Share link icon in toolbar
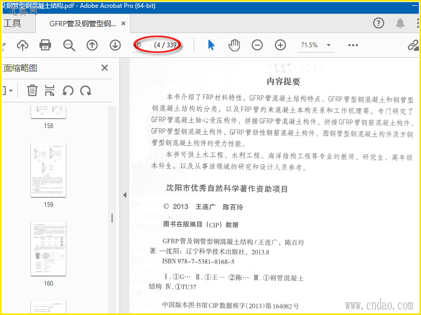The width and height of the screenshot is (421, 315). pyautogui.click(x=413, y=45)
